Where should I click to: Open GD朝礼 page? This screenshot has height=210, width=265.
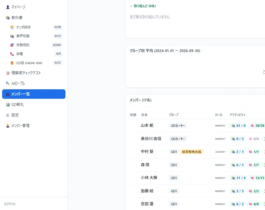pos(34,105)
